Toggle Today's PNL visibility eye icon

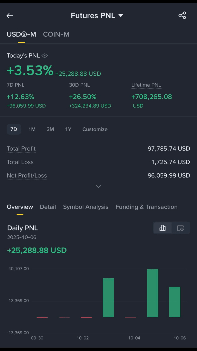(x=45, y=56)
